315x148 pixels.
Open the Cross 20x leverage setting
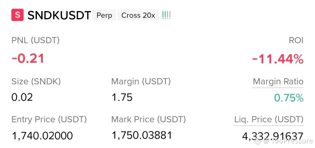tap(138, 15)
